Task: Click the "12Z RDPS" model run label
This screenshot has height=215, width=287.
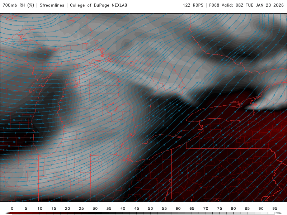Action: coord(193,5)
